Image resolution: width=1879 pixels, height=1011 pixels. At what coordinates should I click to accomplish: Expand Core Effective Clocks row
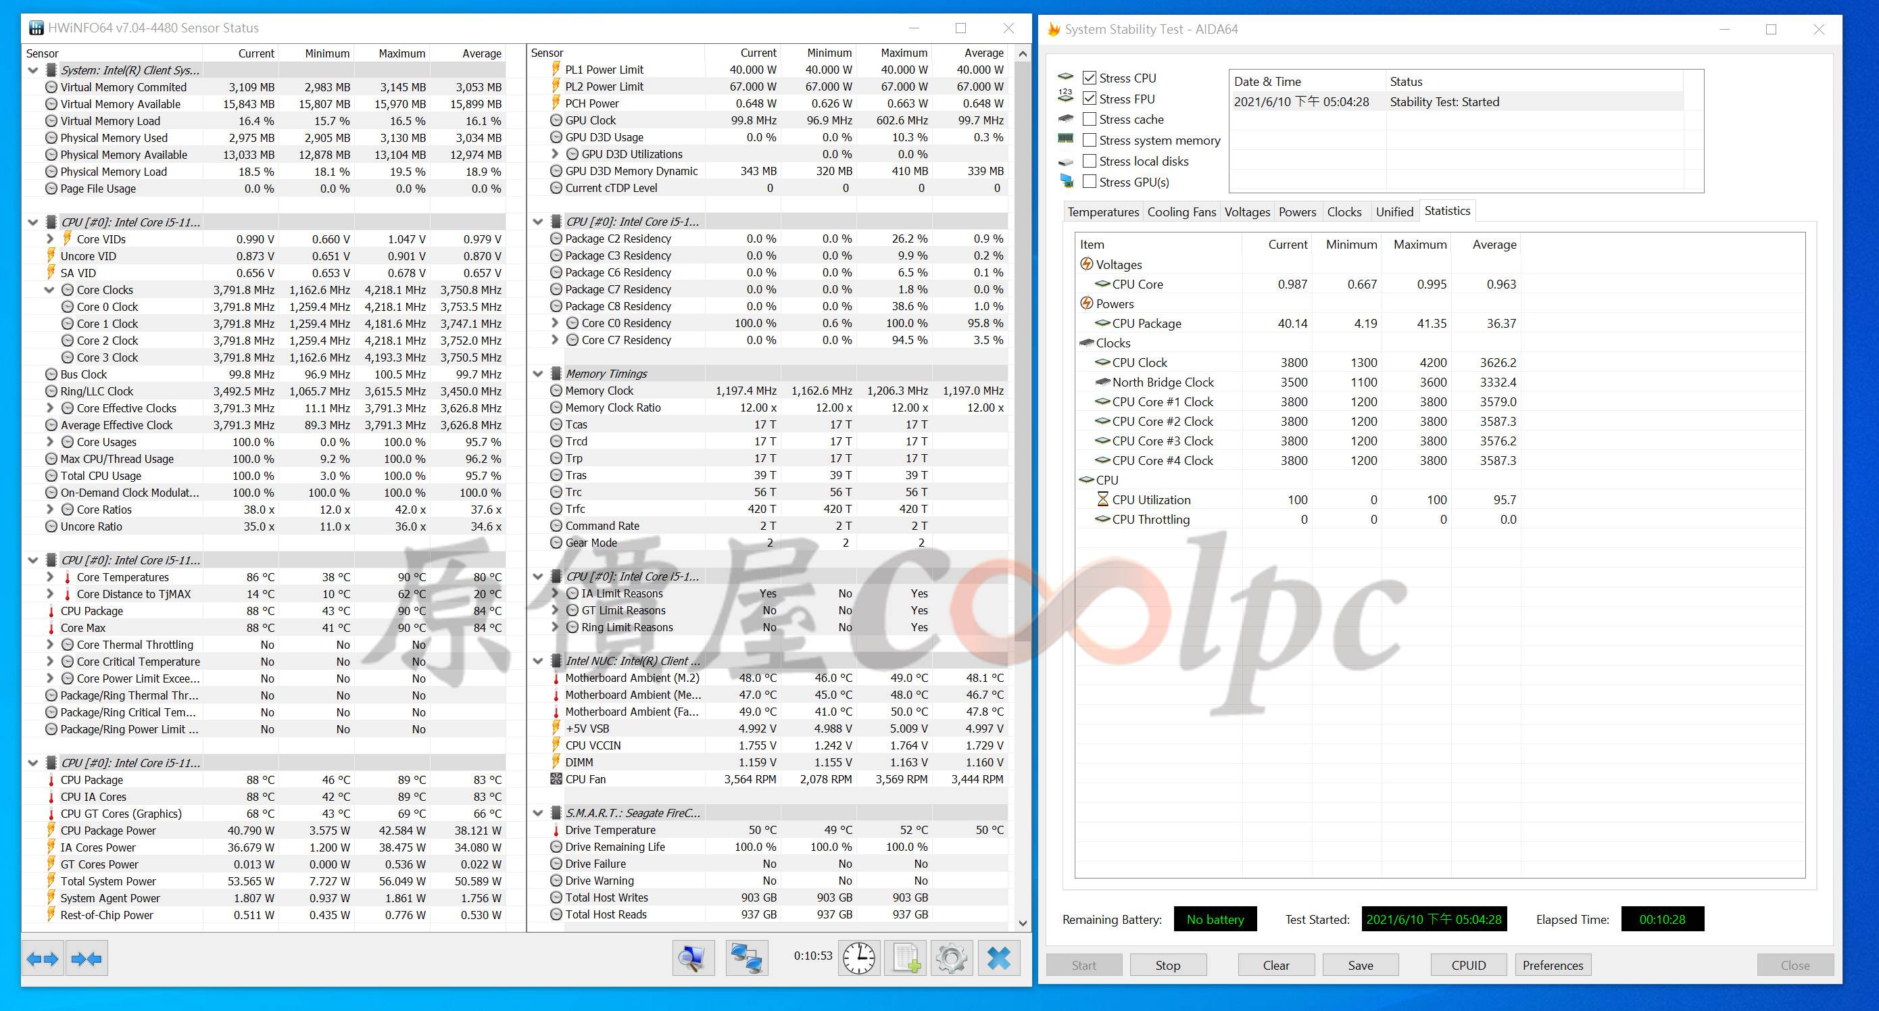pos(50,408)
